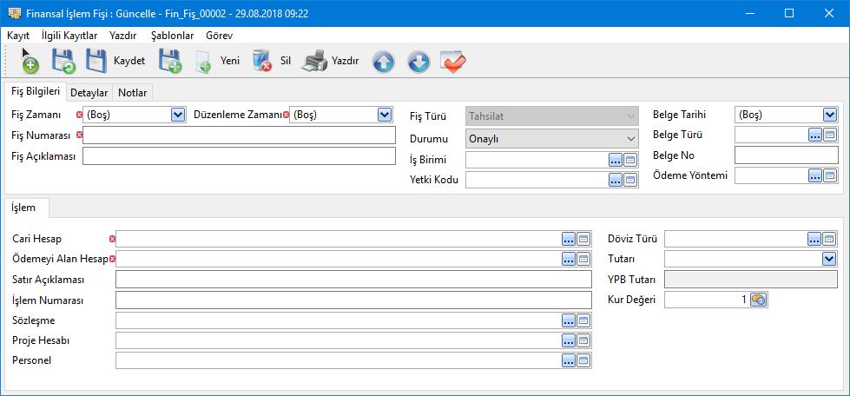850x396 pixels.
Task: Click the red checkmark approve icon
Action: [453, 63]
